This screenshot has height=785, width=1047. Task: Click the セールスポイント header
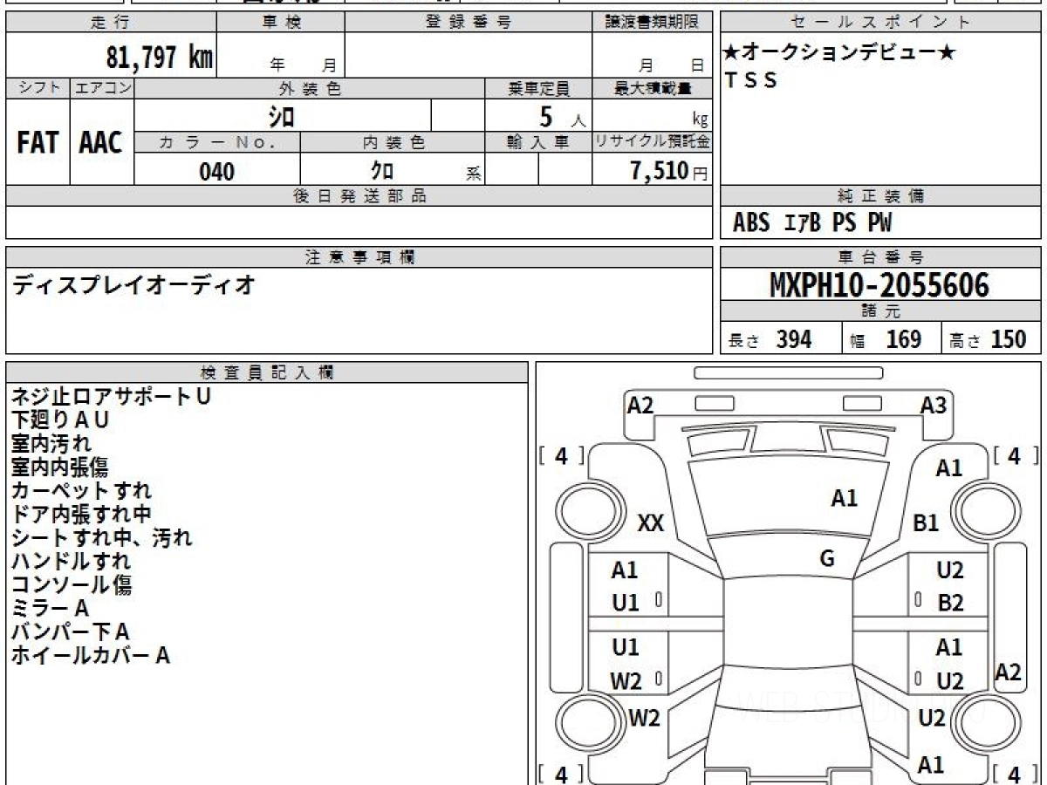881,23
